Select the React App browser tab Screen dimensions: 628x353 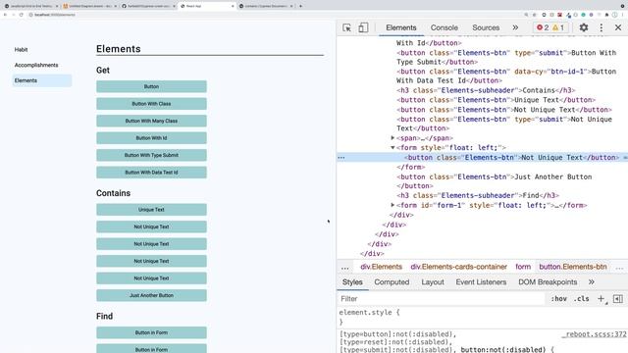pos(206,6)
